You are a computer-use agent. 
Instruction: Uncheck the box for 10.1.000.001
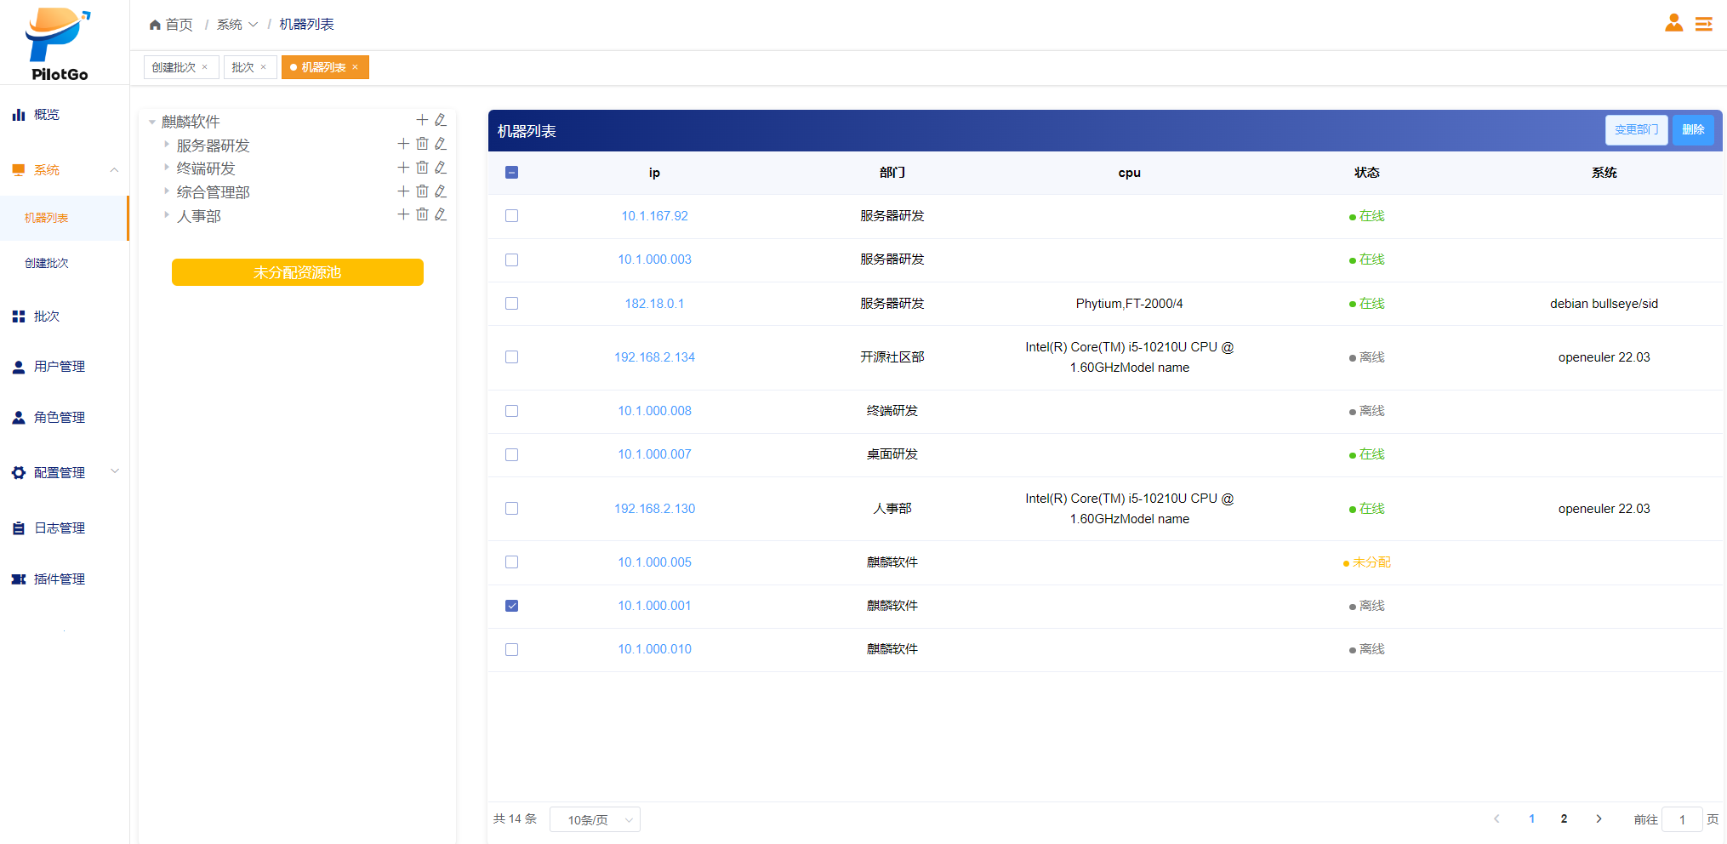511,606
